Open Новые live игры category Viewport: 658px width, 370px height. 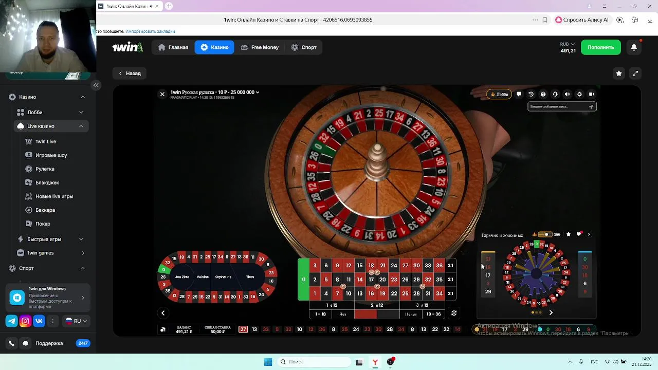point(54,196)
